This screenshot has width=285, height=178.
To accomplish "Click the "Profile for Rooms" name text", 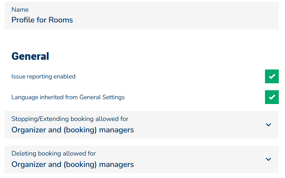I will tap(42, 20).
